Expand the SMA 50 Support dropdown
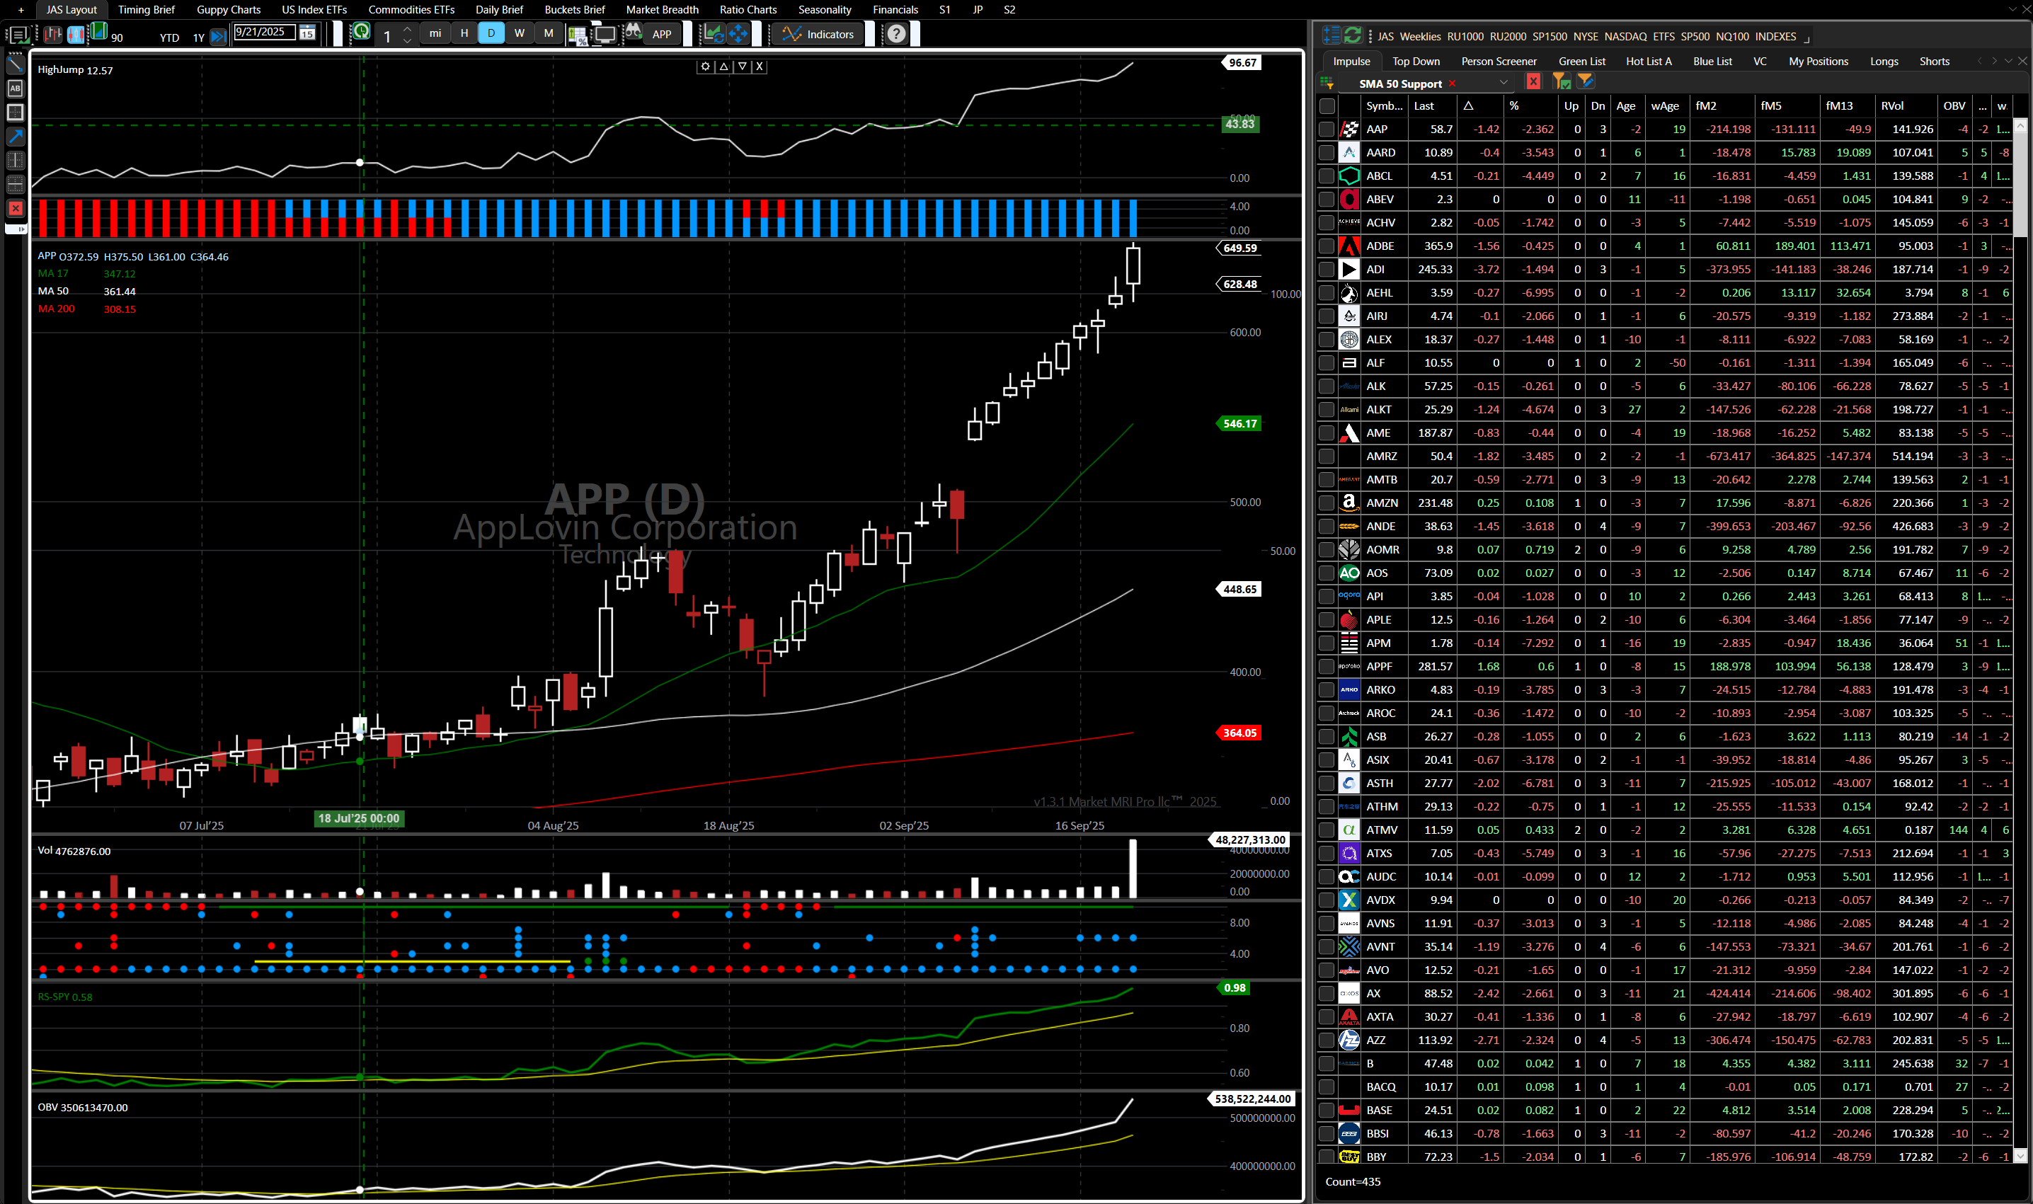This screenshot has width=2033, height=1204. coord(1504,83)
